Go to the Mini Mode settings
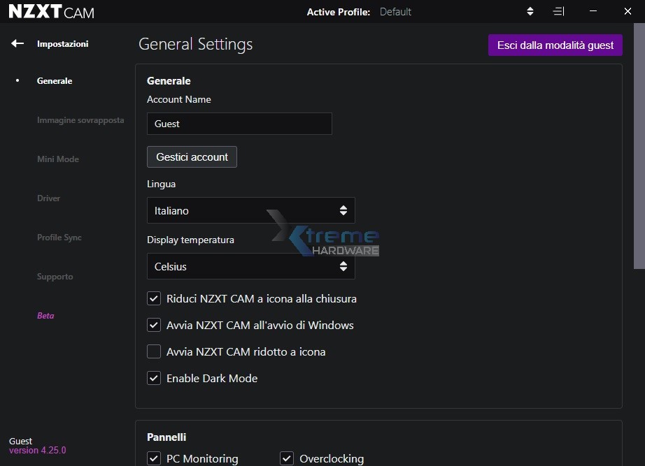The height and width of the screenshot is (466, 645). coord(58,159)
